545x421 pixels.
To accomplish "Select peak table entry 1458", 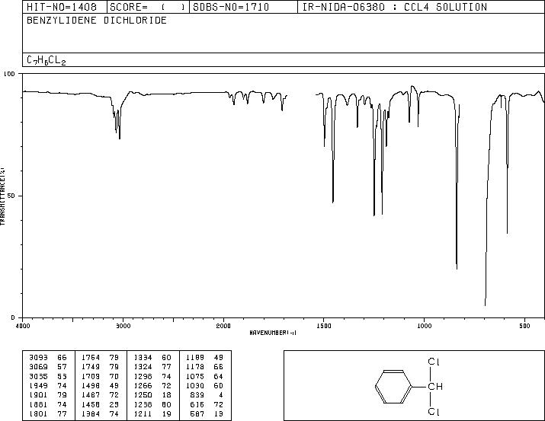I will (x=91, y=404).
